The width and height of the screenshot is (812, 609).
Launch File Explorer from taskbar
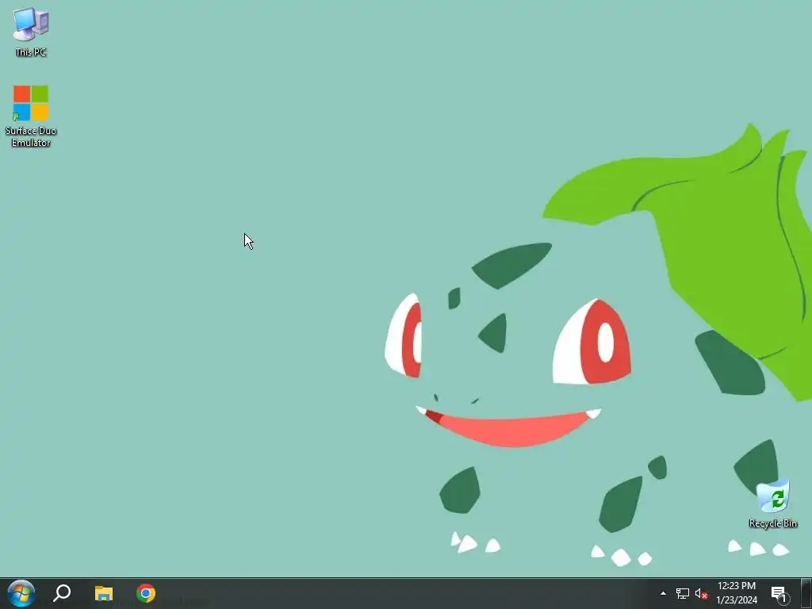coord(104,593)
